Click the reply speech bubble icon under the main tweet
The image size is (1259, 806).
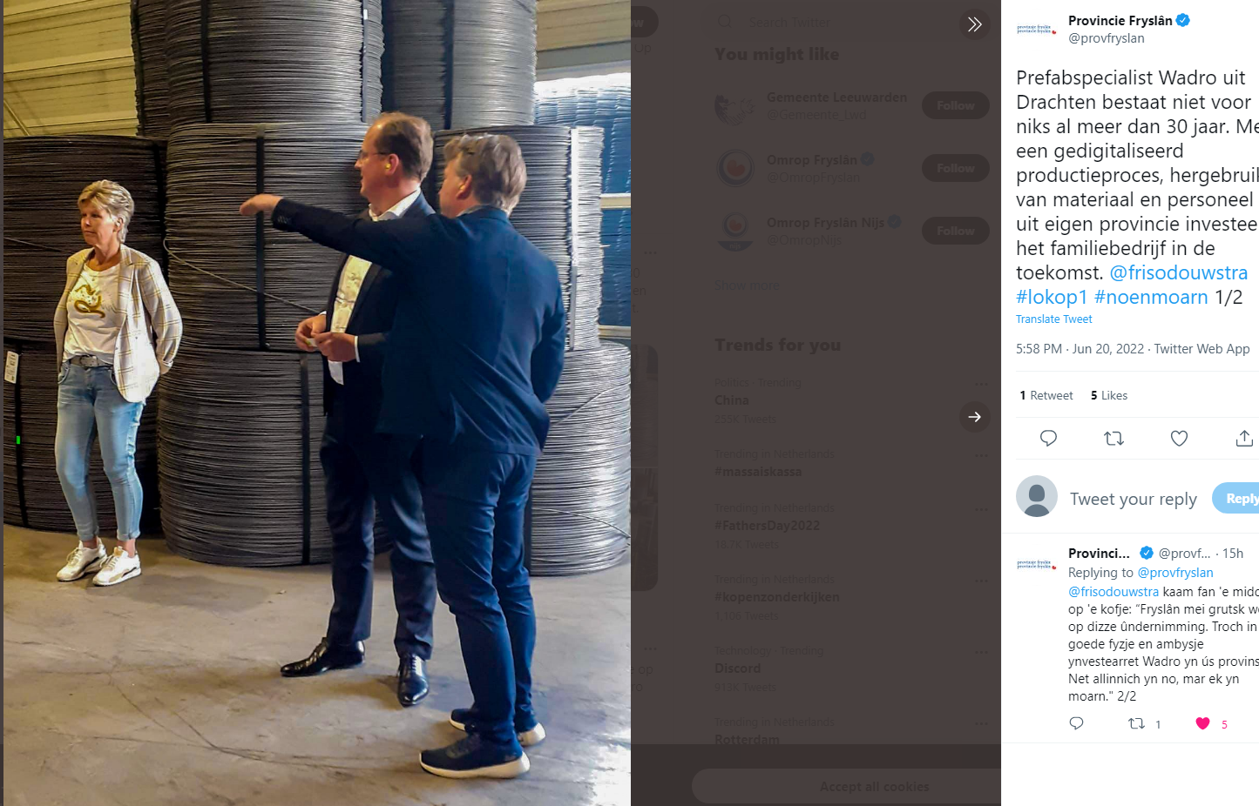coord(1048,438)
